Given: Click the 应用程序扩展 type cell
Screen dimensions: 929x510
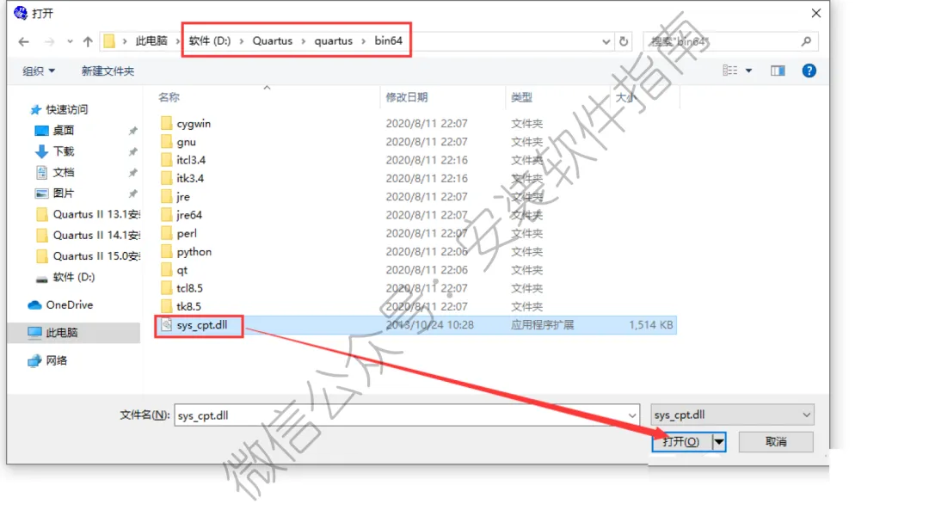Looking at the screenshot, I should click(x=542, y=325).
